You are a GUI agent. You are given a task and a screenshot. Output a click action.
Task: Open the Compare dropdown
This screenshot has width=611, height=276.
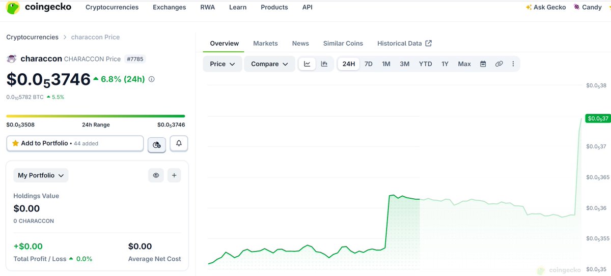click(x=269, y=64)
